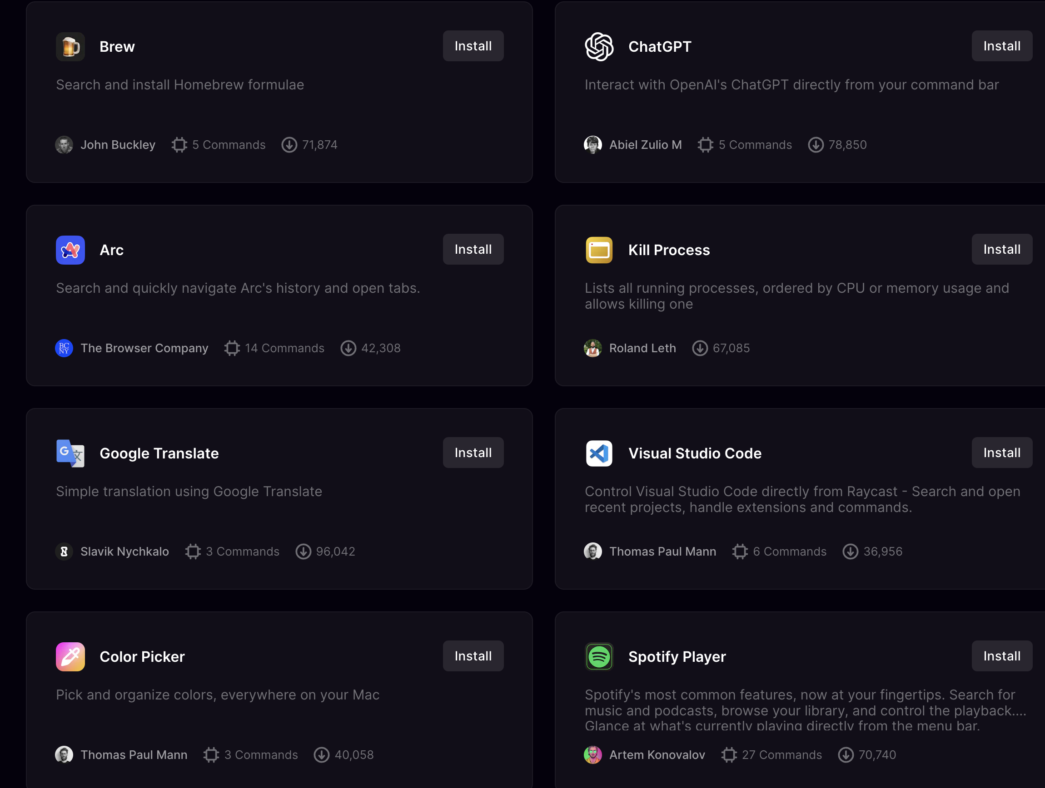
Task: Click the Spotify Player green icon
Action: click(599, 657)
